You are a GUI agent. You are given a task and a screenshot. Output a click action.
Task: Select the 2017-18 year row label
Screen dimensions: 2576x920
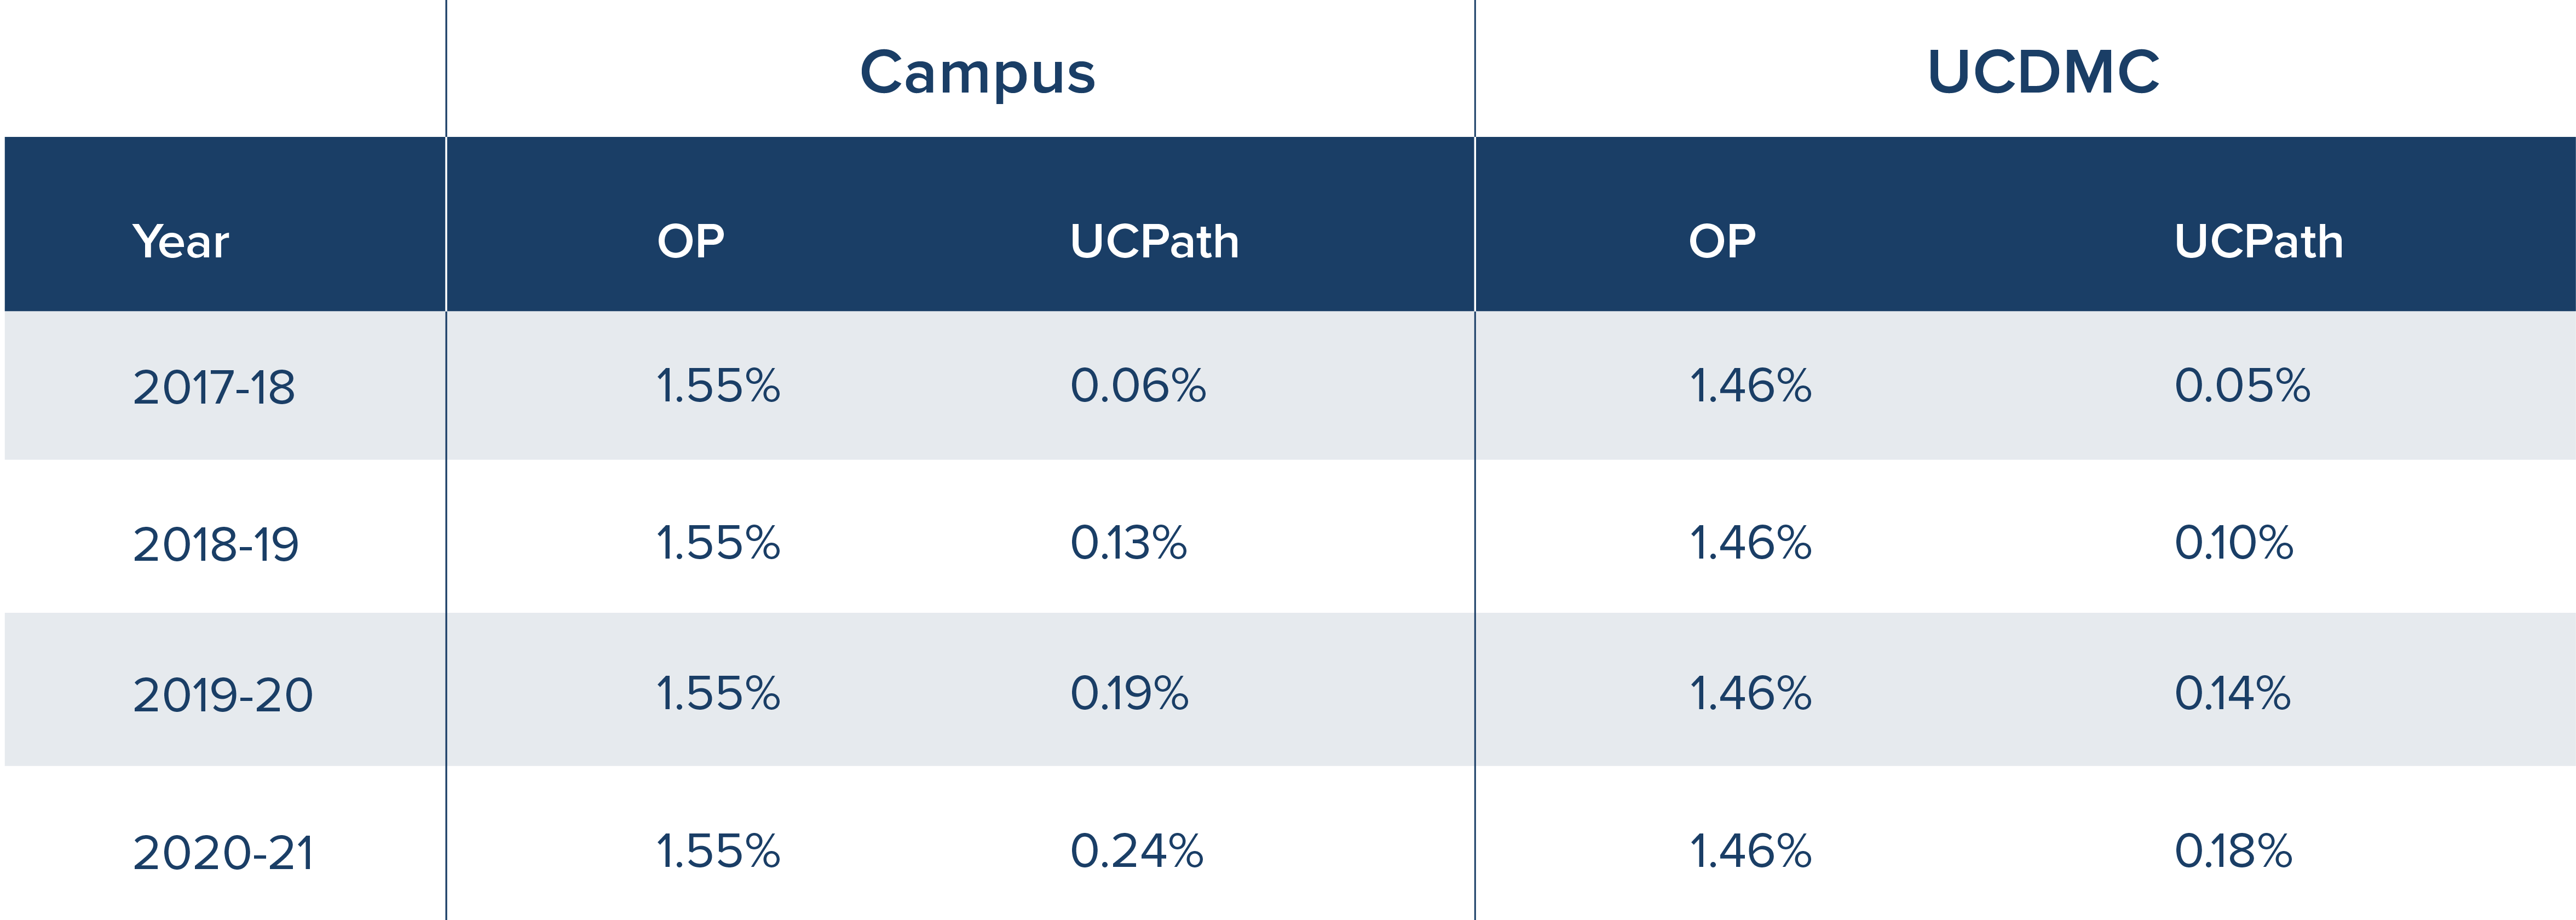tap(214, 387)
